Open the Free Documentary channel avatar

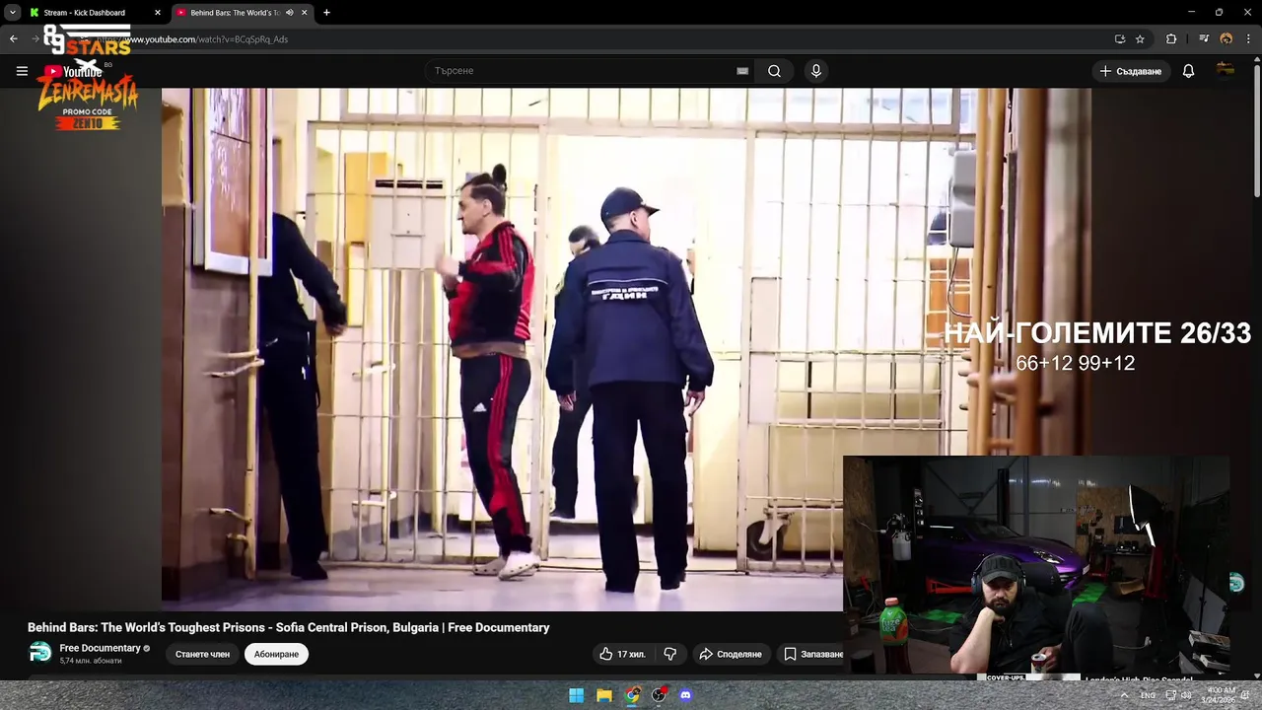click(39, 653)
